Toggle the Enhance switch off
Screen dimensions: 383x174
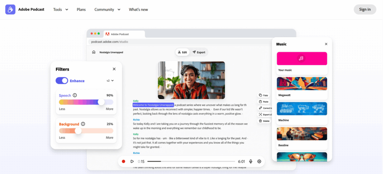[x=62, y=81]
